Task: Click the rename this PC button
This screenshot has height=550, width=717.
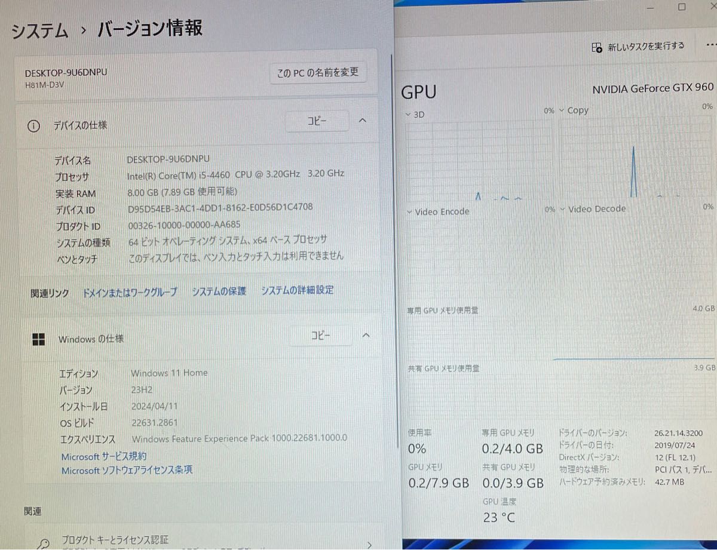Action: pyautogui.click(x=317, y=73)
